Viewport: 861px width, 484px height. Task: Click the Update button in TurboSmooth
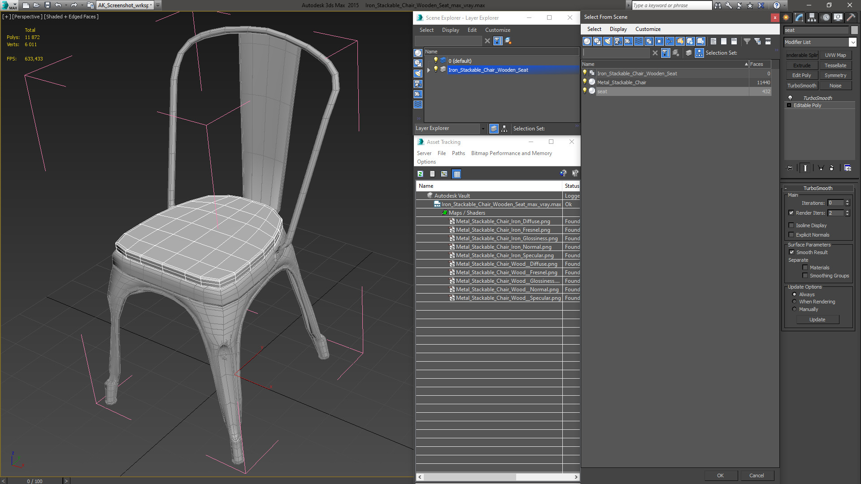tap(817, 320)
